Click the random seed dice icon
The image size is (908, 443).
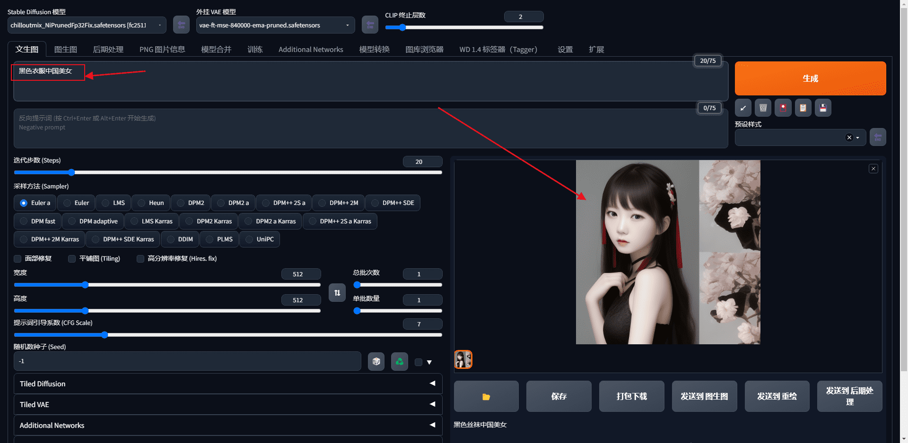[376, 361]
